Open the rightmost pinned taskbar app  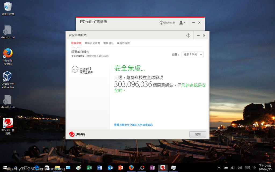point(173,168)
